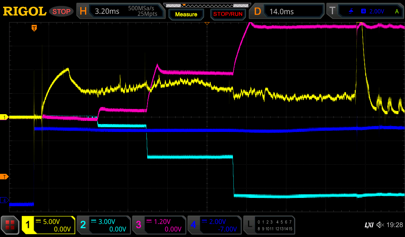The width and height of the screenshot is (405, 237).
Task: Toggle channel 2 showing 3.00V scale
Action: coord(103,225)
